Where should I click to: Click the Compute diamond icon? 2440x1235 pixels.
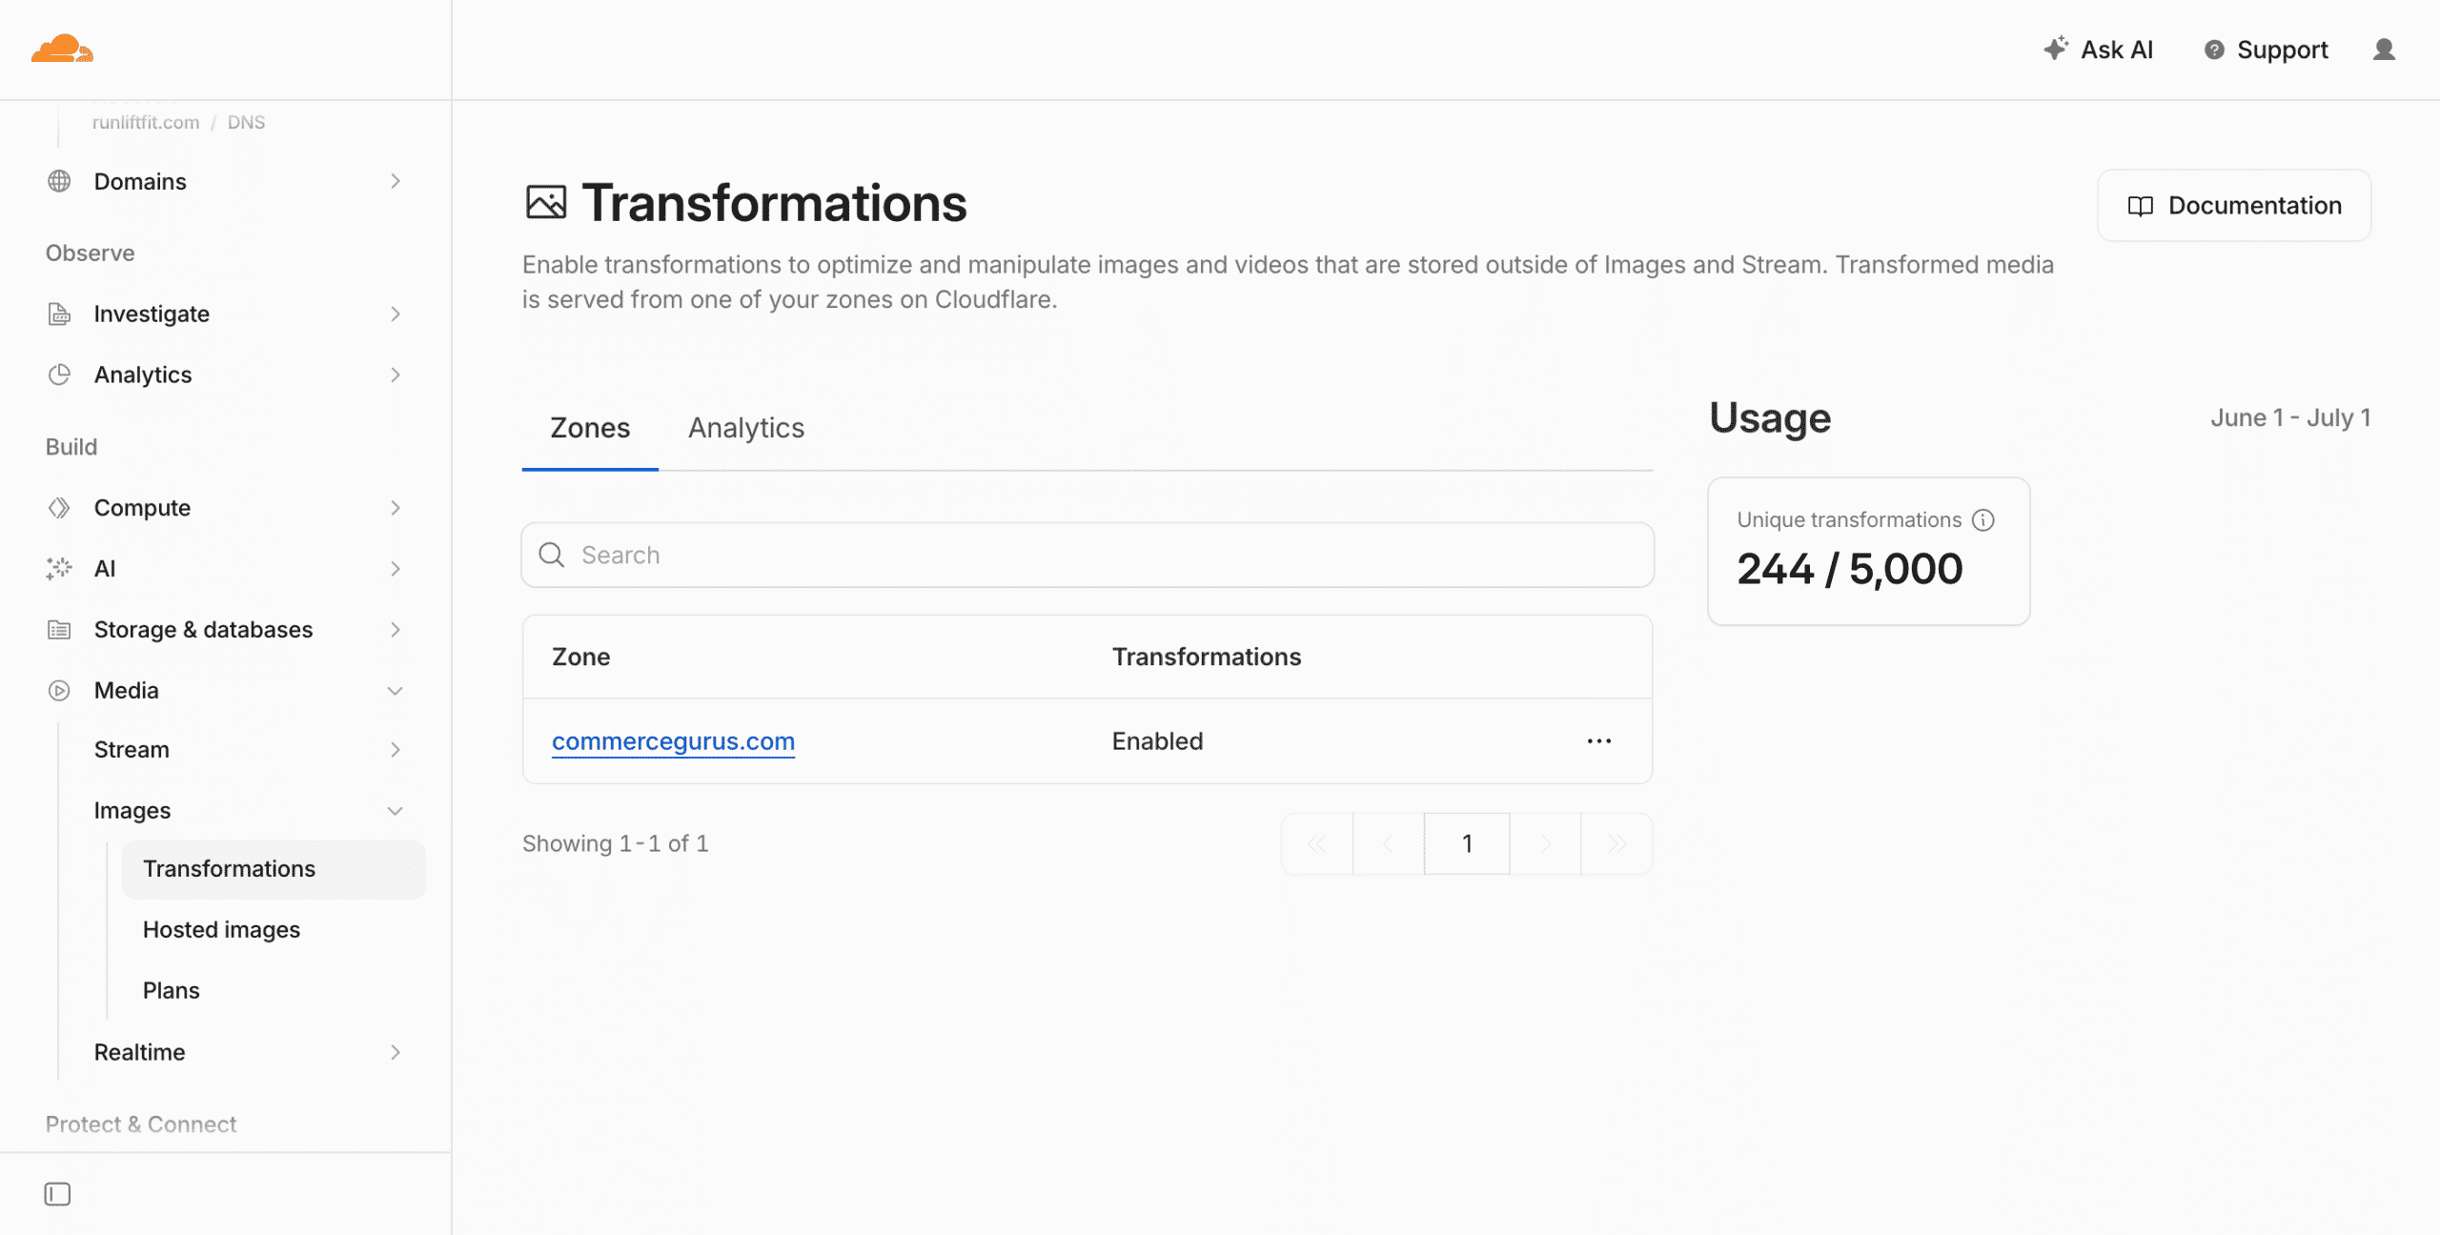pos(59,508)
